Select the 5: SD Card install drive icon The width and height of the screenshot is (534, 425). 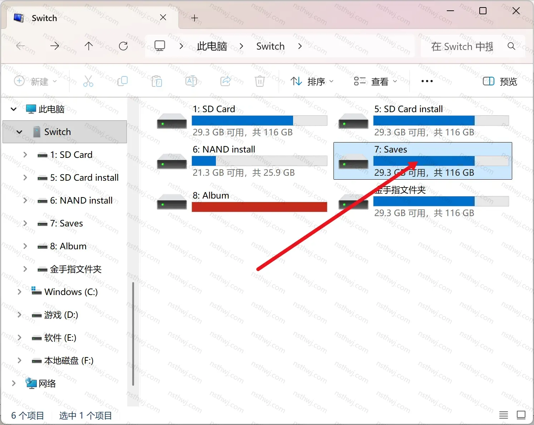[353, 121]
